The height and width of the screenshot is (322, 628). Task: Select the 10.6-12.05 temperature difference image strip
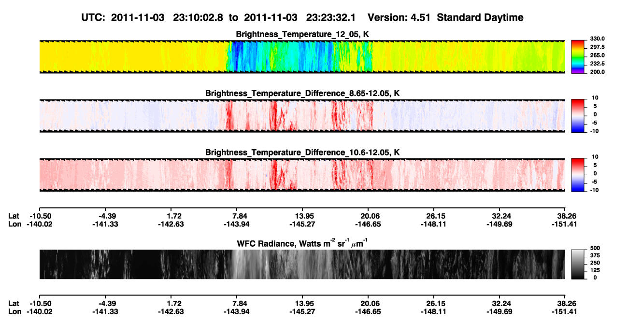coord(302,174)
